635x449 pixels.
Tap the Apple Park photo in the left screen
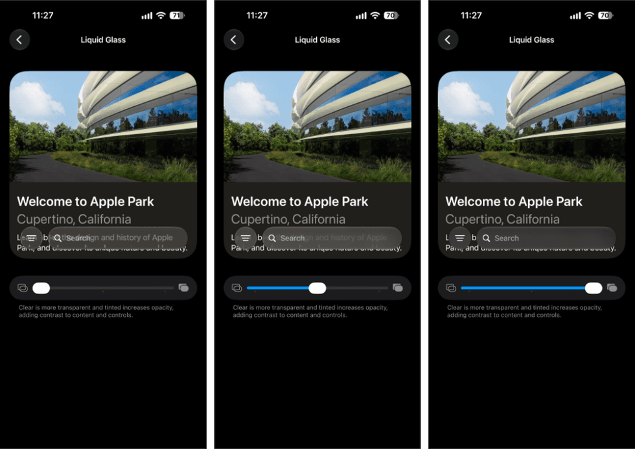pyautogui.click(x=103, y=126)
